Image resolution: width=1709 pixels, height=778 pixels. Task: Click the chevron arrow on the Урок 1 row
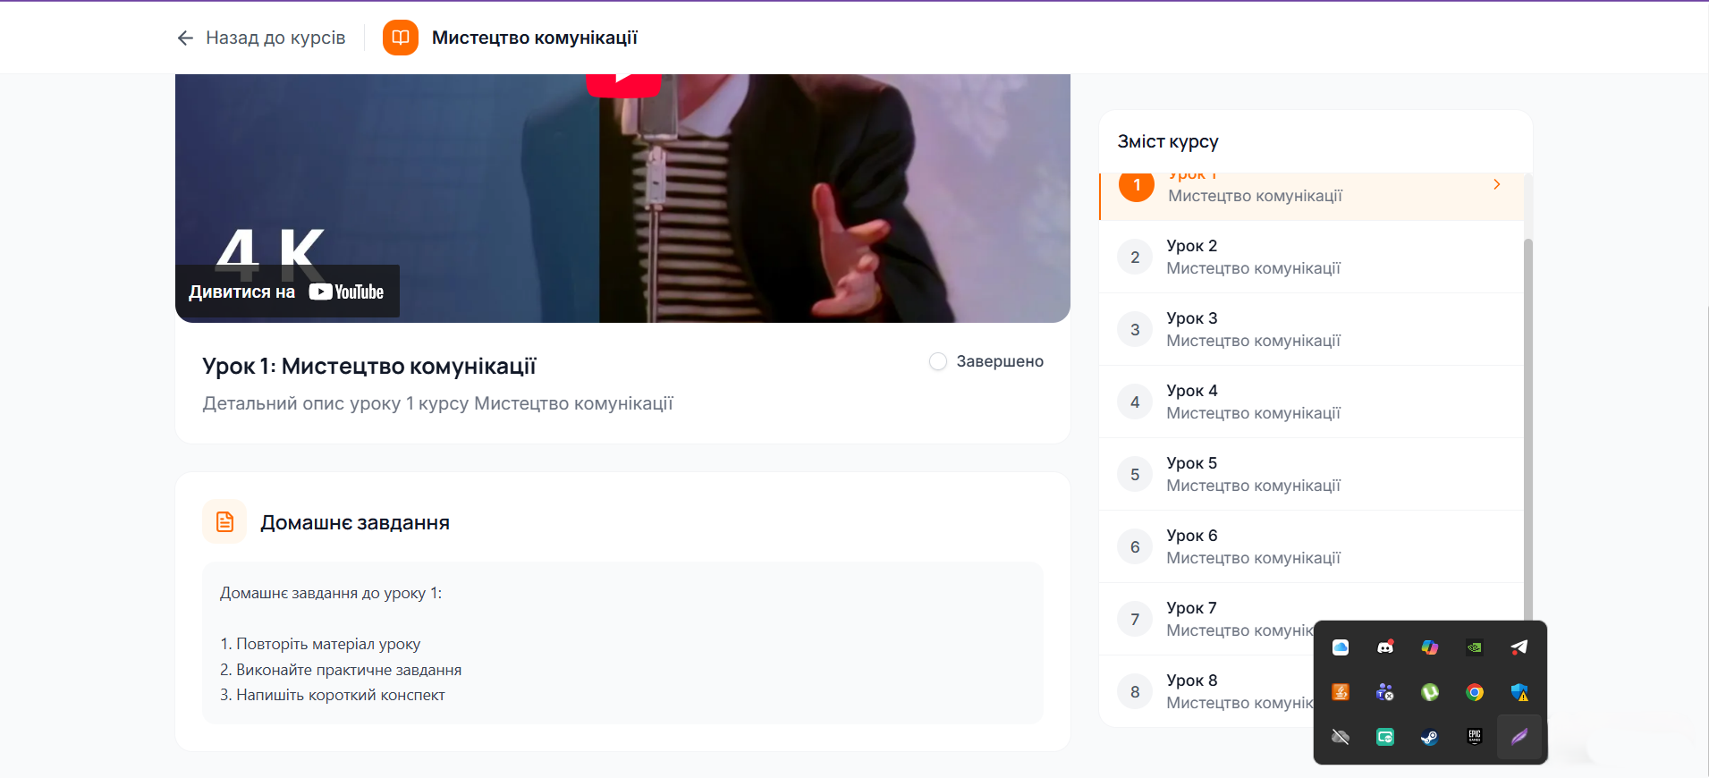click(x=1497, y=184)
